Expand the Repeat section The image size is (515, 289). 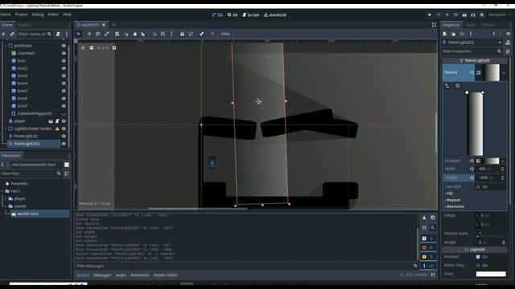coord(452,200)
